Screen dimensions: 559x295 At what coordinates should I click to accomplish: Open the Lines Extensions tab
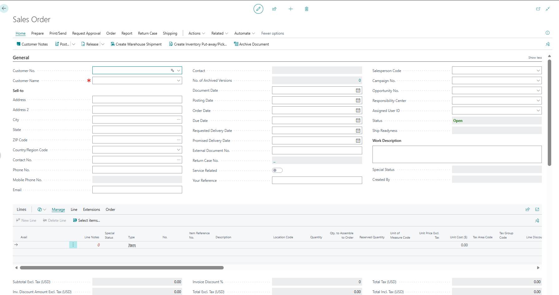[x=91, y=210]
